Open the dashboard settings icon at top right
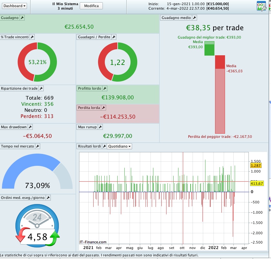This screenshot has width=271, height=259. 261,6
